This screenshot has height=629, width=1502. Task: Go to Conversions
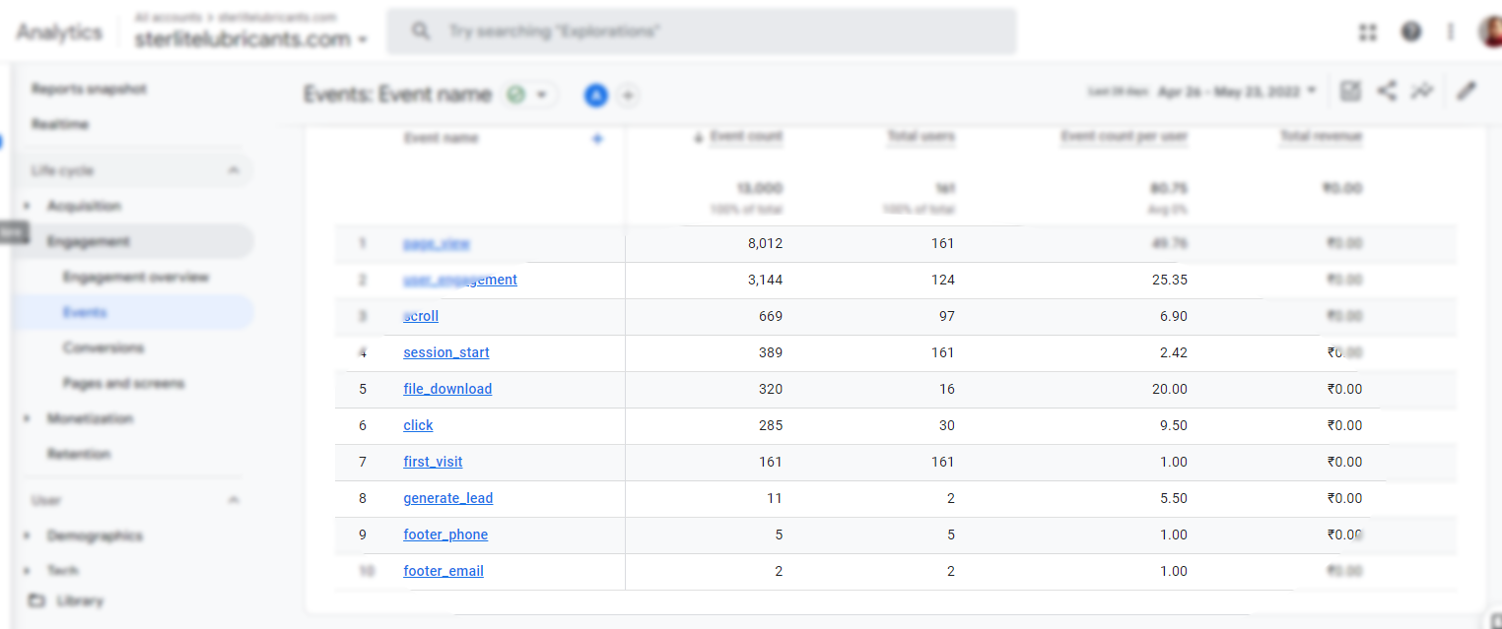pyautogui.click(x=103, y=347)
